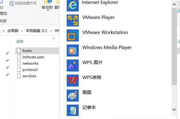Viewport: 180px width, 119px height.
Task: Pick the 画图 paint icon
Action: [x=73, y=96]
